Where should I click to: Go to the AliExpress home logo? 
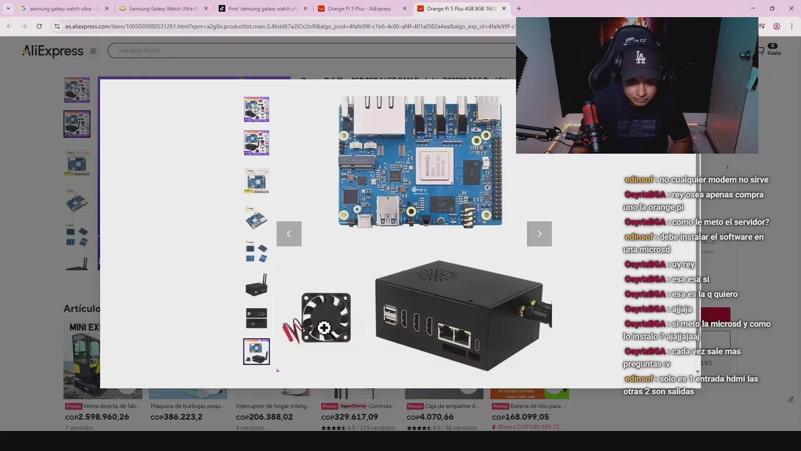(x=53, y=51)
